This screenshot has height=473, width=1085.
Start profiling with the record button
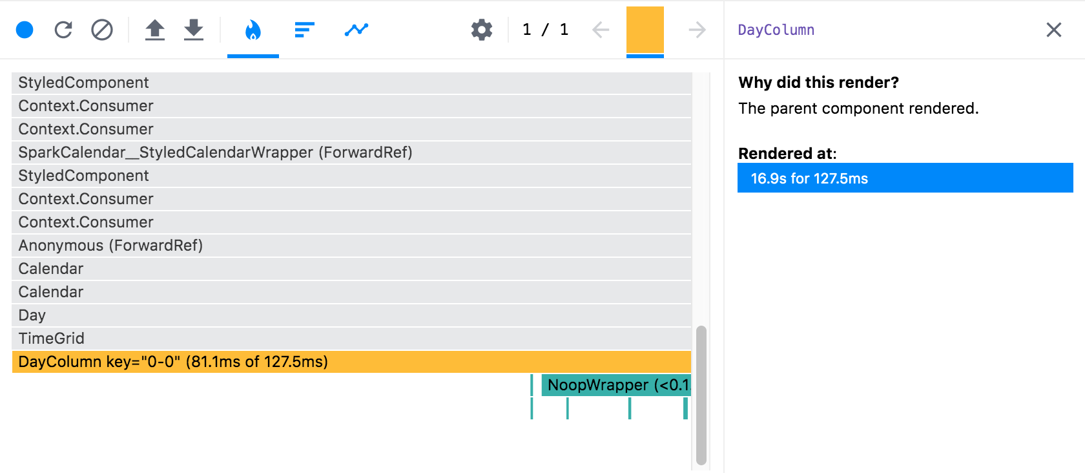click(24, 29)
